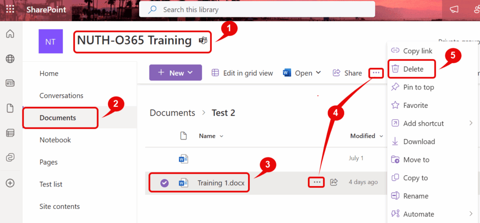Open the app launcher waffle icon

click(x=10, y=9)
